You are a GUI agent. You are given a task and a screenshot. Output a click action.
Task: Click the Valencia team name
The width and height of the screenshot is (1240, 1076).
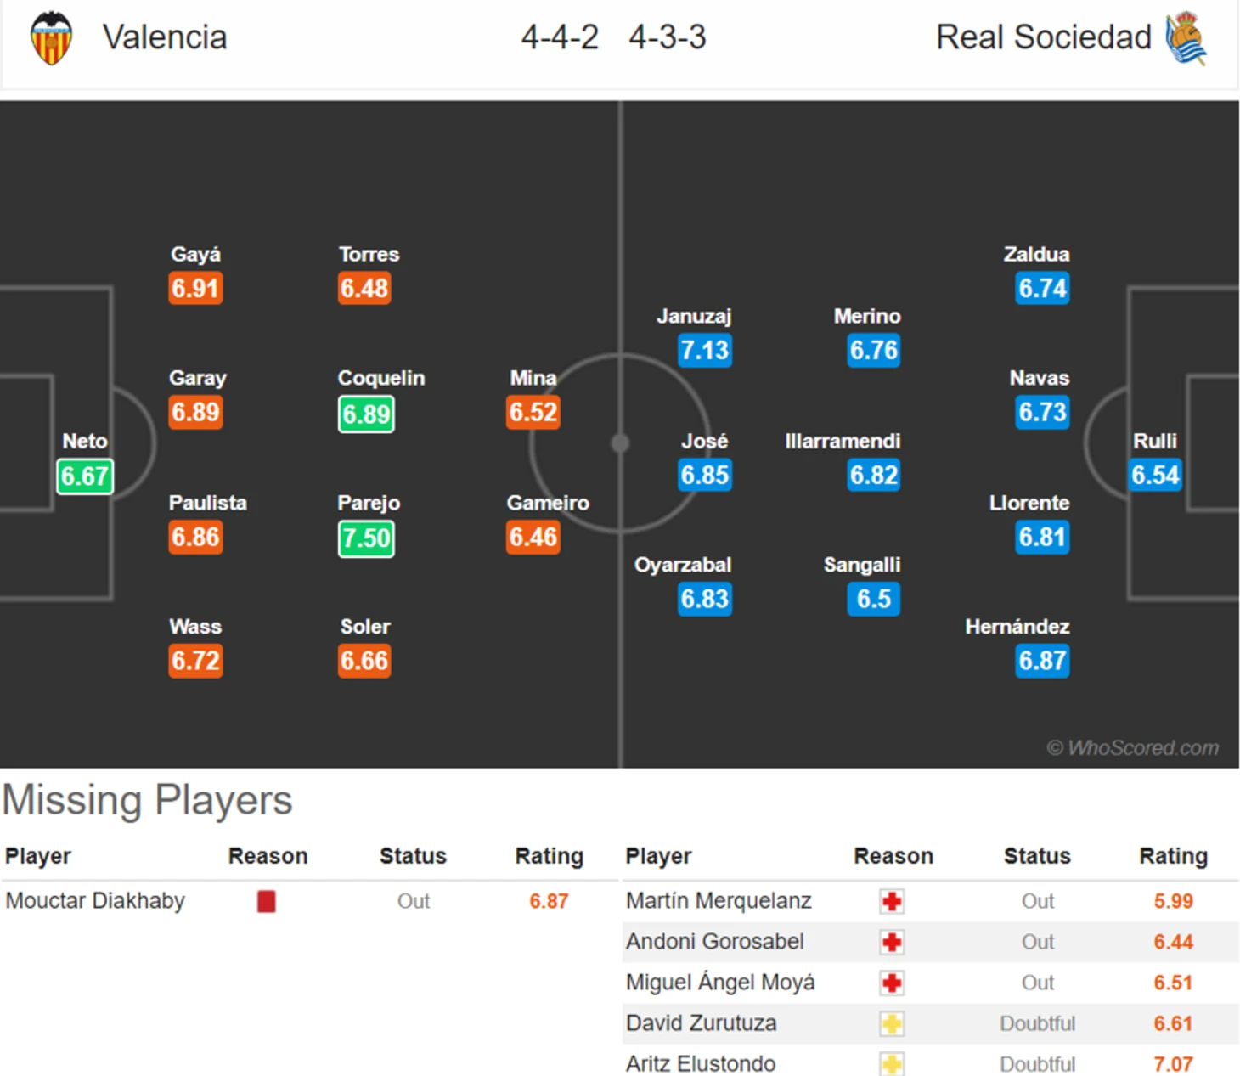point(165,37)
